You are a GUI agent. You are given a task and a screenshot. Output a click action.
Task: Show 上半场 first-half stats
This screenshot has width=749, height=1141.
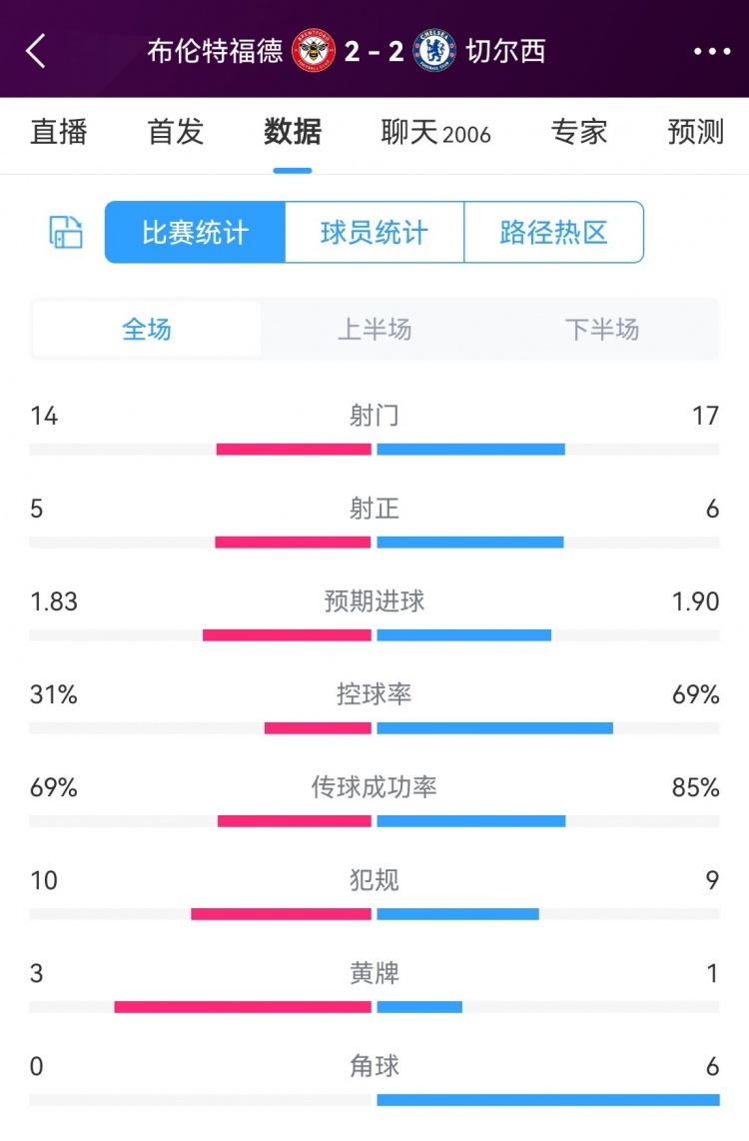(374, 330)
